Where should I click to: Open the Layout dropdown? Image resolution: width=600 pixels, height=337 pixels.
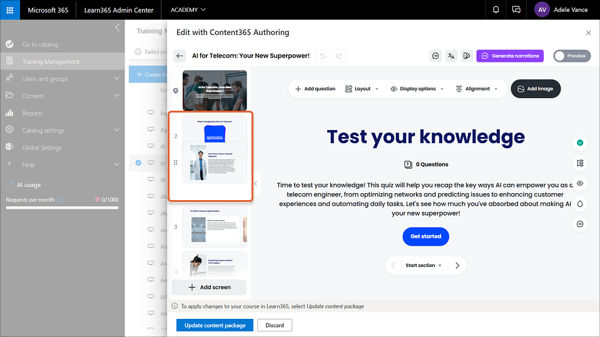(x=362, y=89)
